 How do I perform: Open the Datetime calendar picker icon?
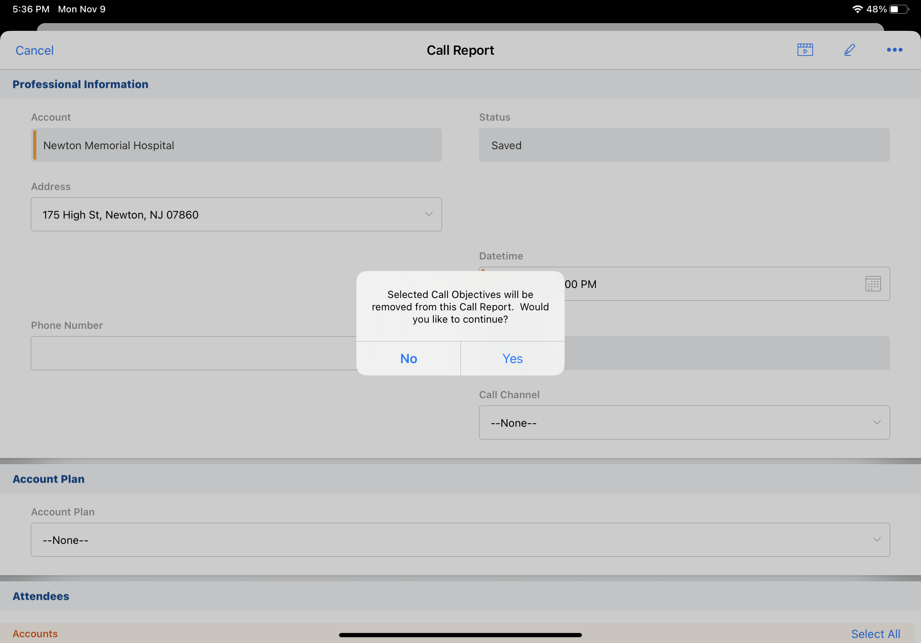(872, 284)
